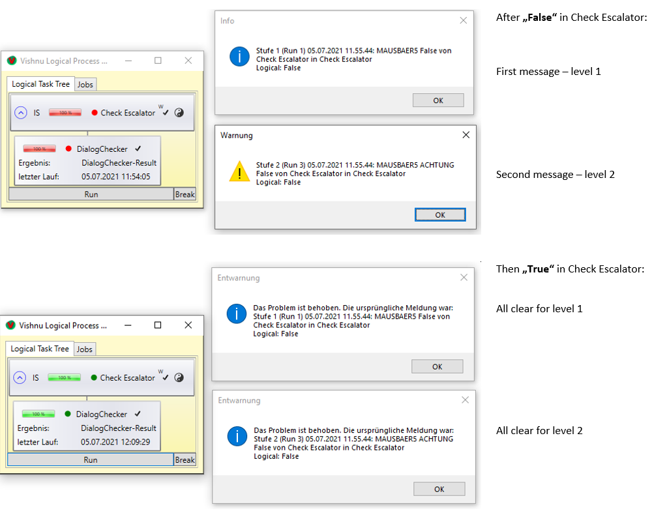
Task: Open the Jobs tab in the red-status window
Action: (x=85, y=84)
